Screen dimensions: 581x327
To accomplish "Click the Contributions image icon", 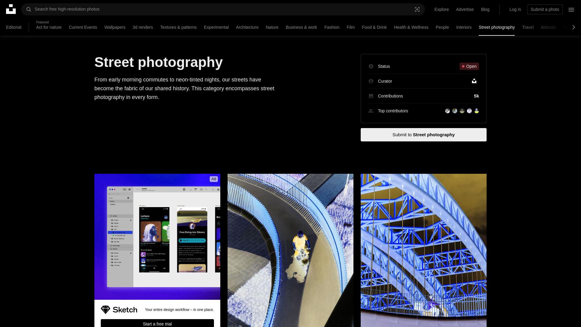I will 371,96.
